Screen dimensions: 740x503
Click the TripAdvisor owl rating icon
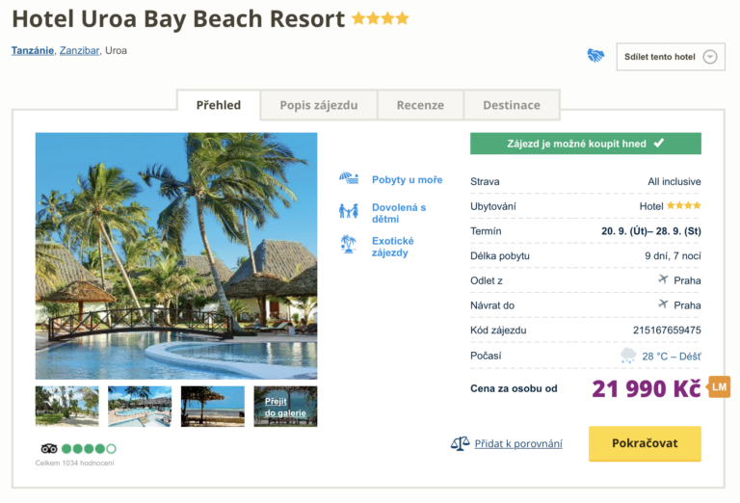[x=49, y=448]
